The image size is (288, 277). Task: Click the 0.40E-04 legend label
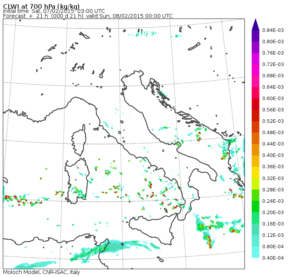(x=273, y=258)
